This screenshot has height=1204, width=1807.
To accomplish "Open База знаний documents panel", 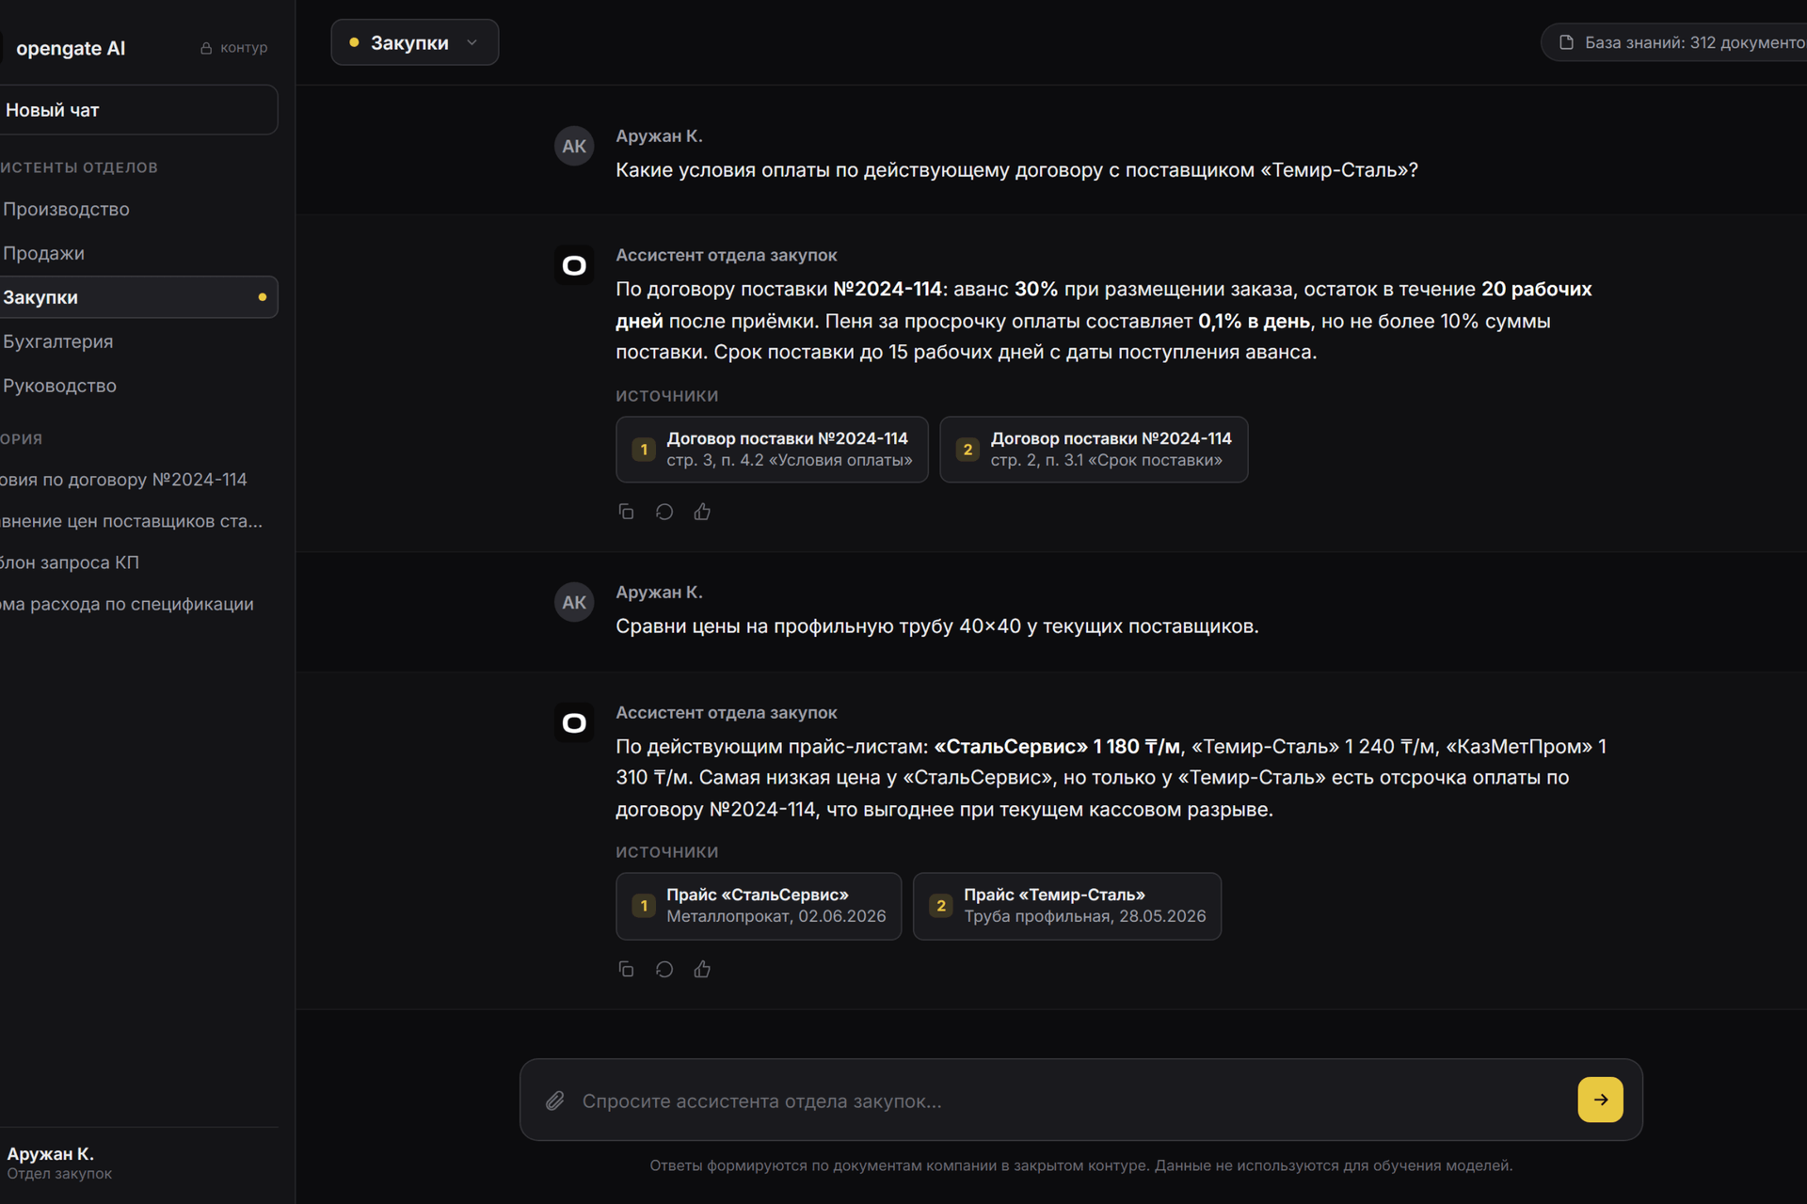I will (x=1675, y=42).
